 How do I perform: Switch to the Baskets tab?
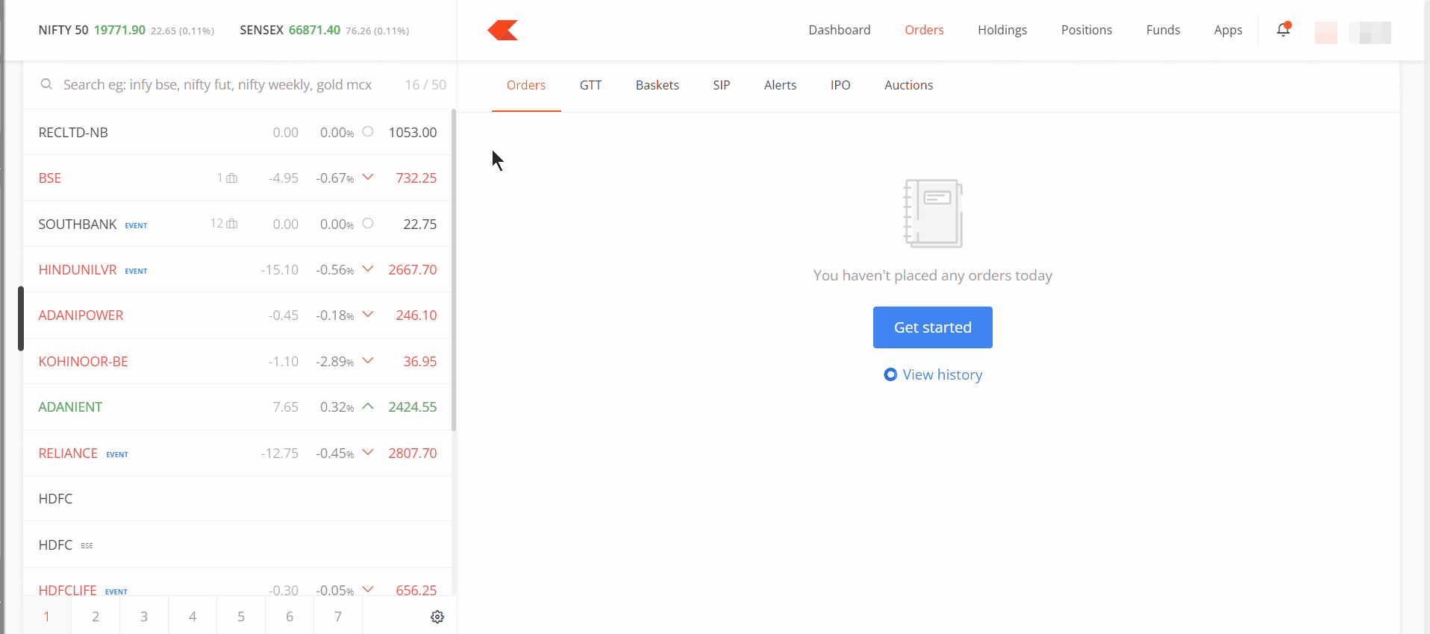click(658, 85)
